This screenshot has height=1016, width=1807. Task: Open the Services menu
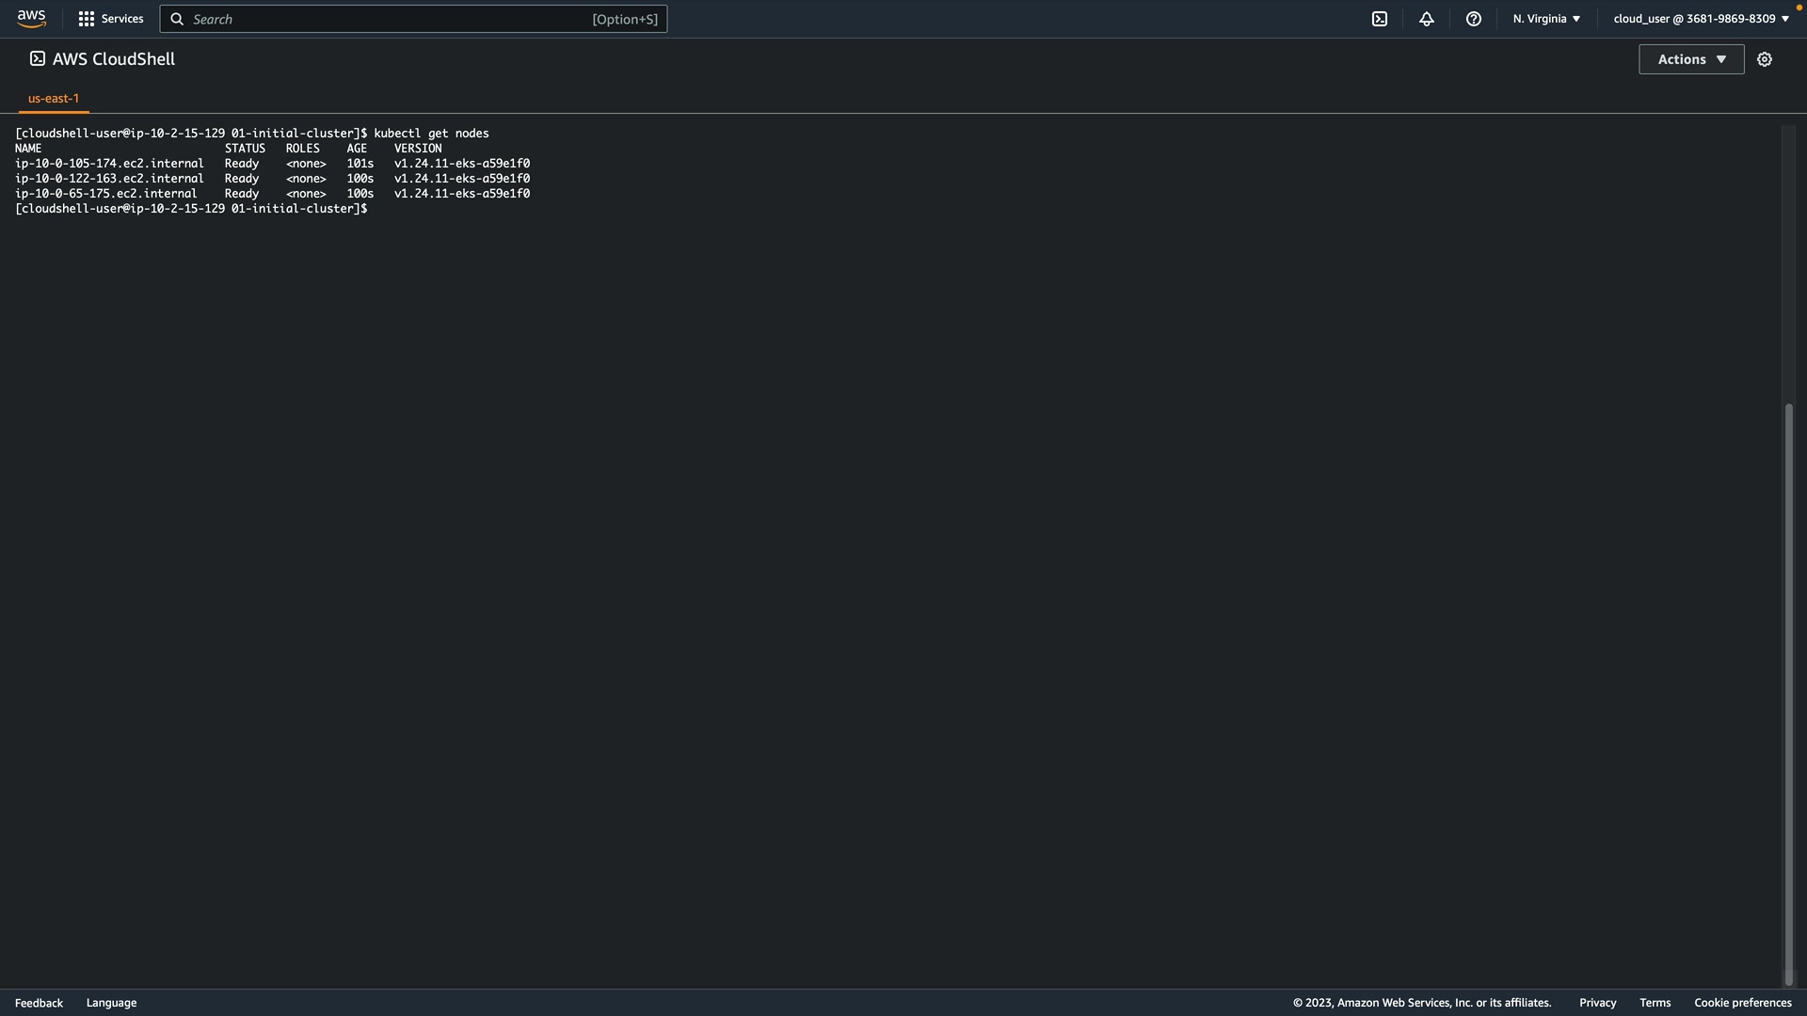coord(122,19)
